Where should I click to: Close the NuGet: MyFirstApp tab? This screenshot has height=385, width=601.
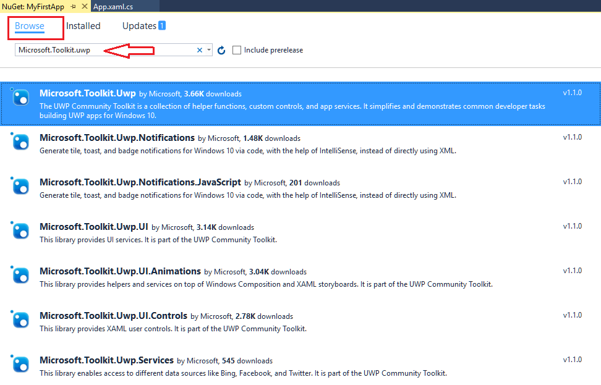[85, 7]
